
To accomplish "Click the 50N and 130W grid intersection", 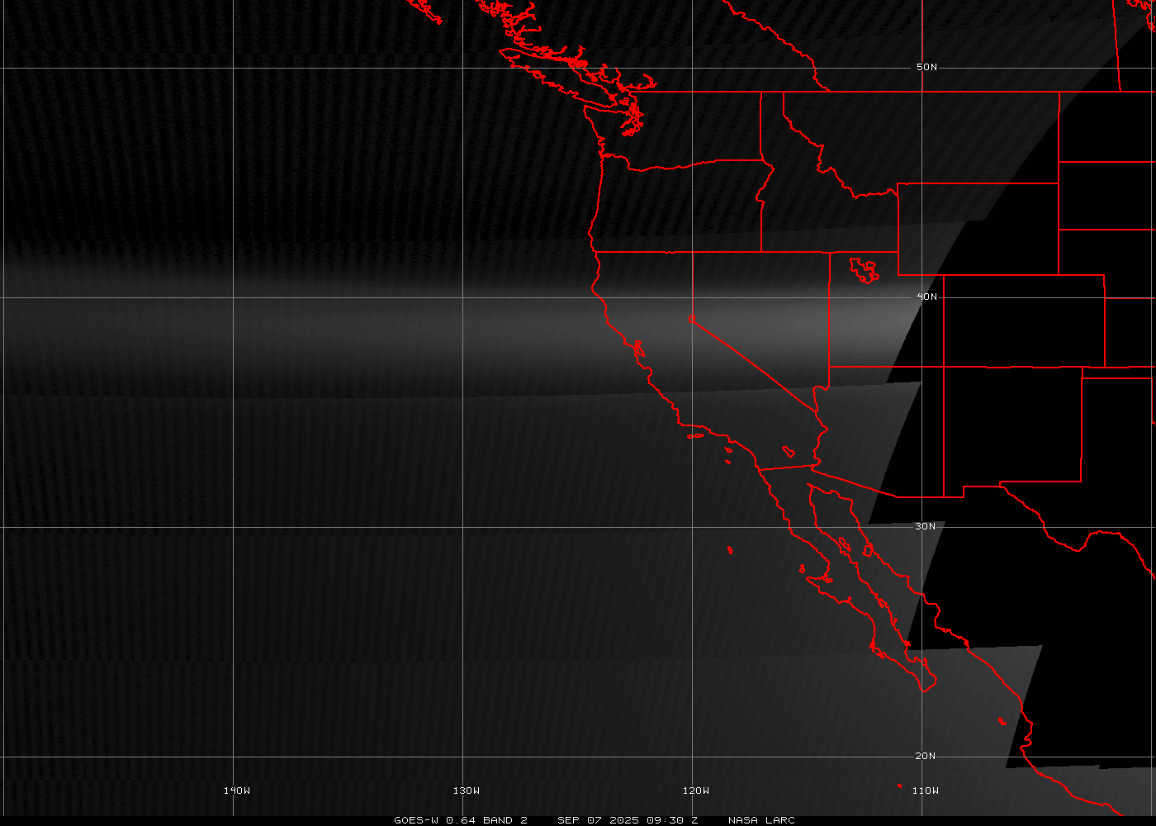I will (x=463, y=68).
